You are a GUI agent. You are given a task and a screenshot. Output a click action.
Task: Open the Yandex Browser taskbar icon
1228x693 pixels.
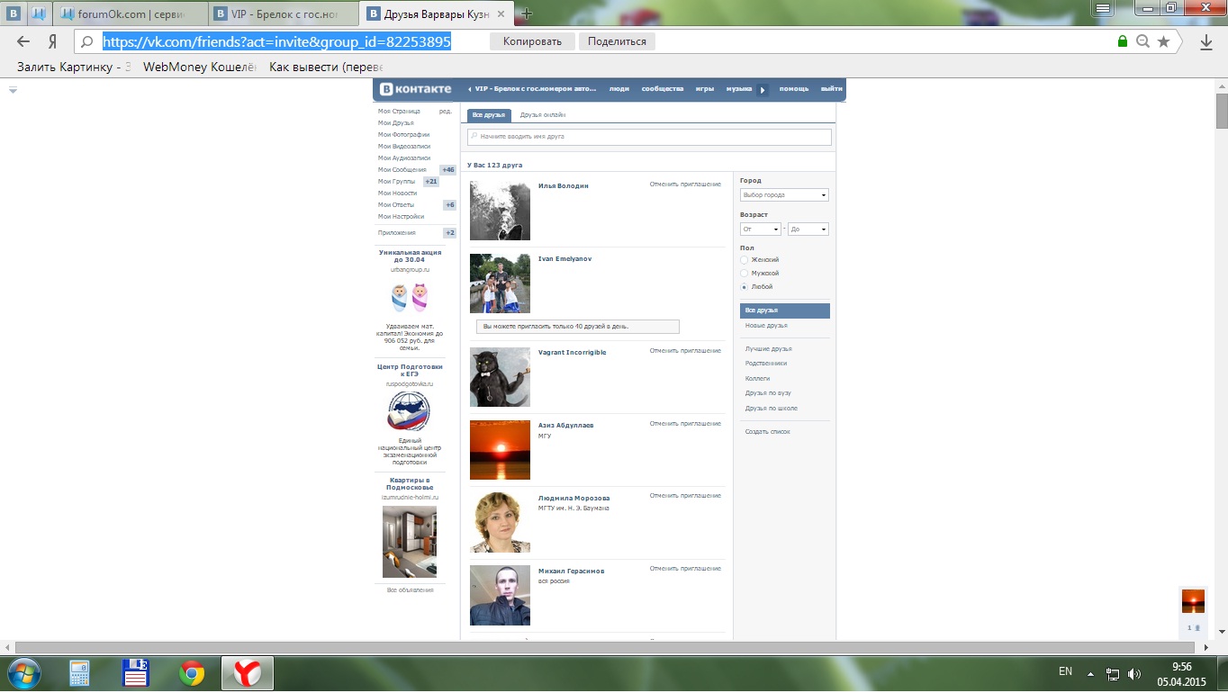coord(248,673)
